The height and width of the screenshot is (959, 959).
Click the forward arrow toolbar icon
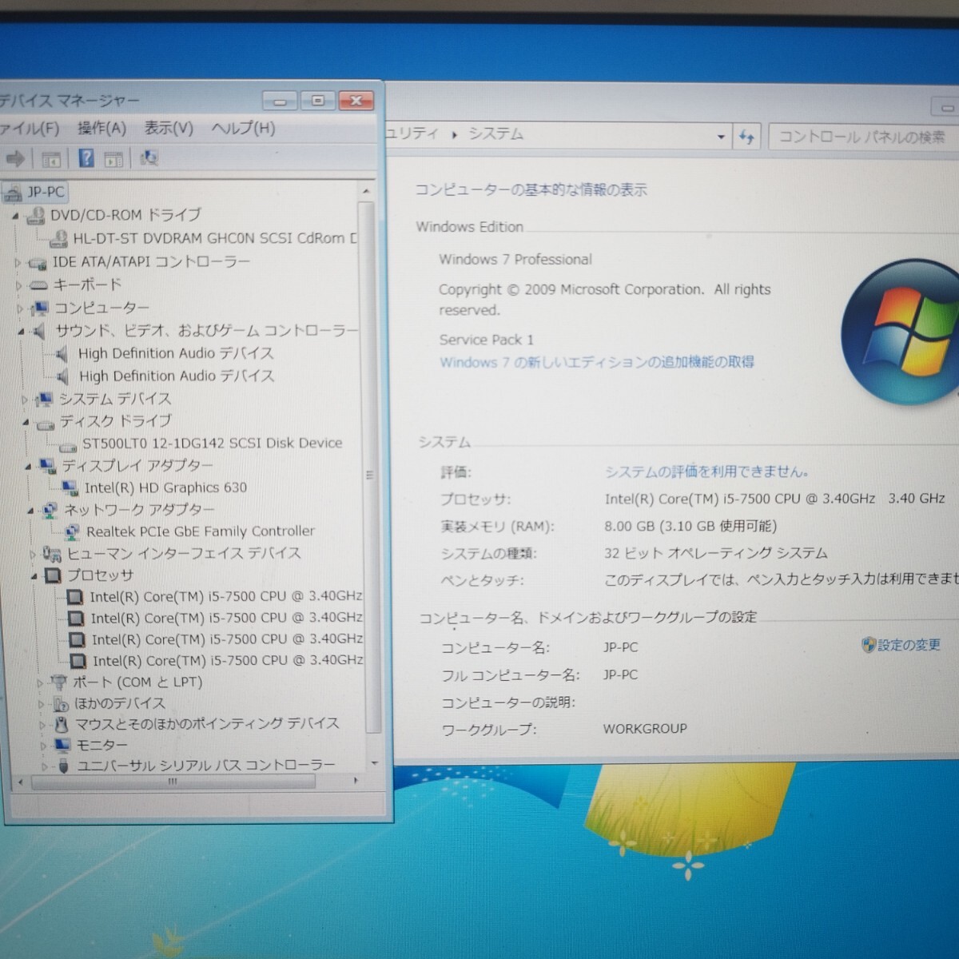pos(14,159)
